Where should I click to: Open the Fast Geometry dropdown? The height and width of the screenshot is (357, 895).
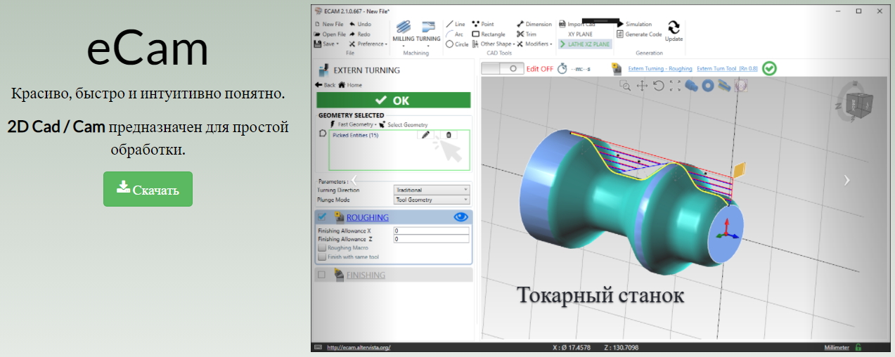353,124
